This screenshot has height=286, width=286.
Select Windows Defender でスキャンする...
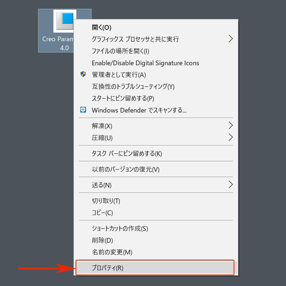point(139,110)
